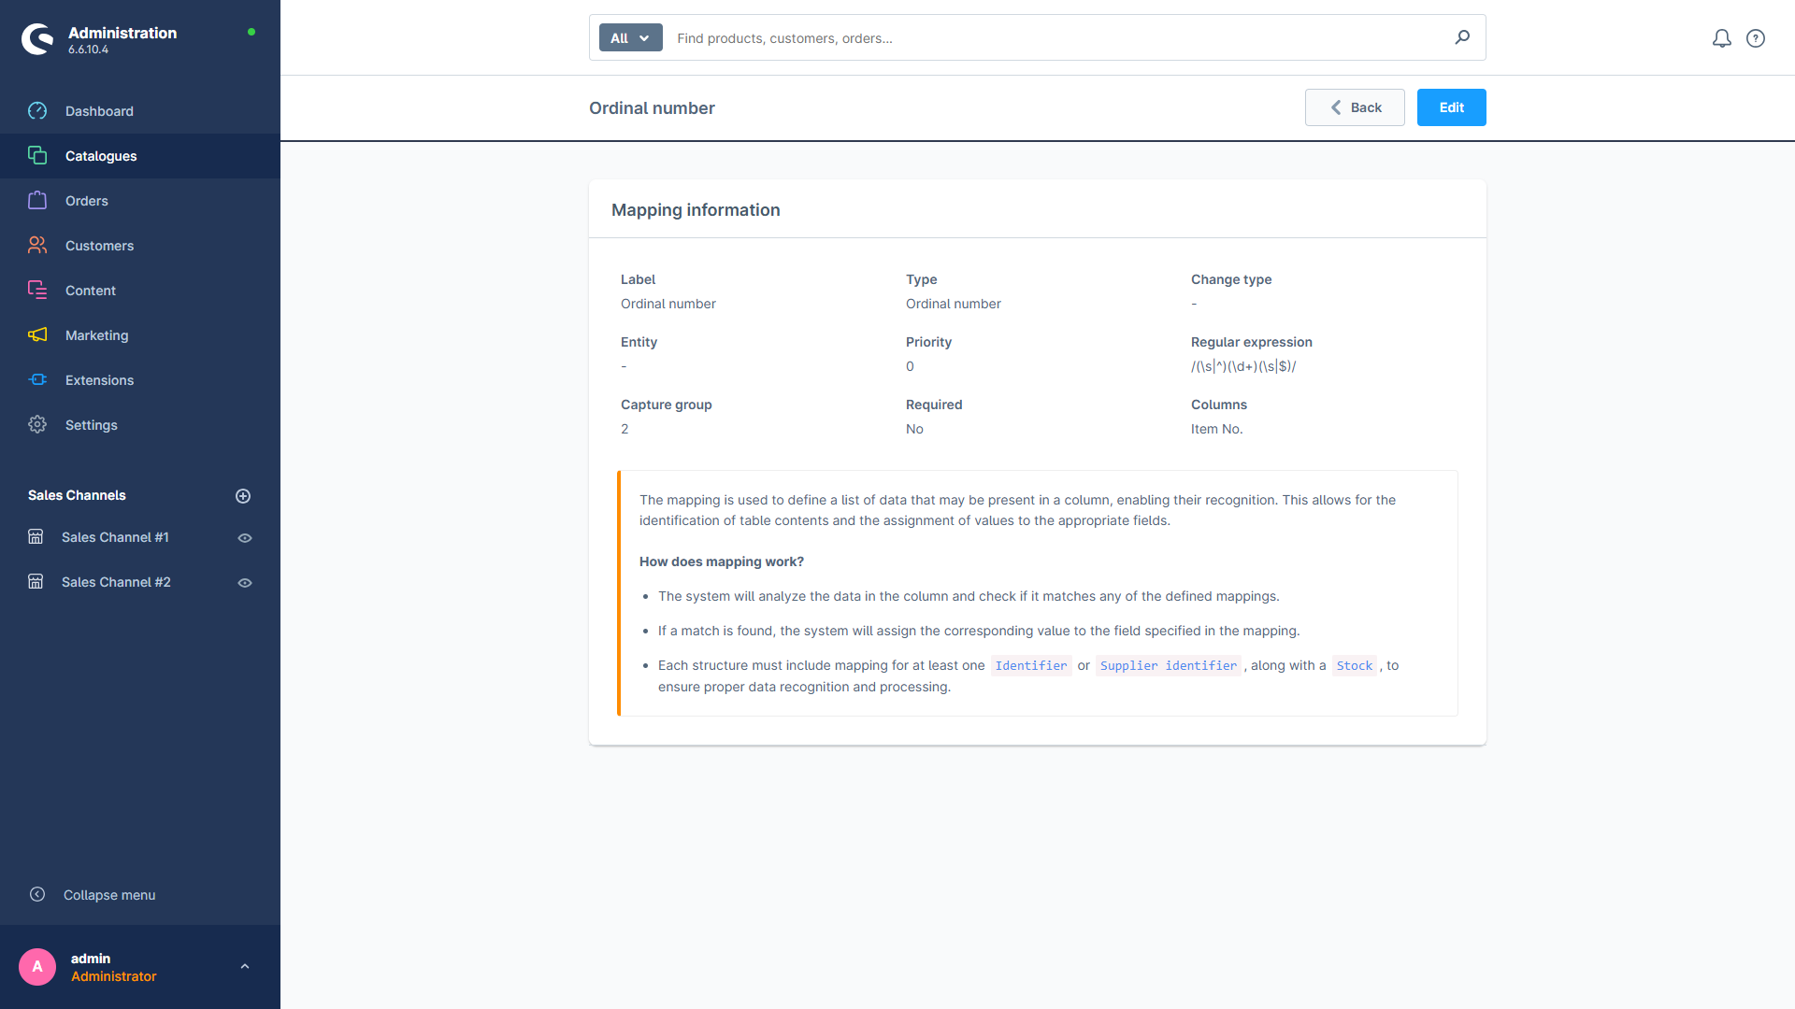Click the Settings gear icon

pos(37,425)
